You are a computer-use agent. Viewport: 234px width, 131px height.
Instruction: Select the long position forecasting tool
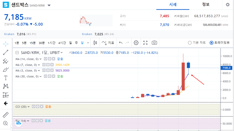click(6, 95)
